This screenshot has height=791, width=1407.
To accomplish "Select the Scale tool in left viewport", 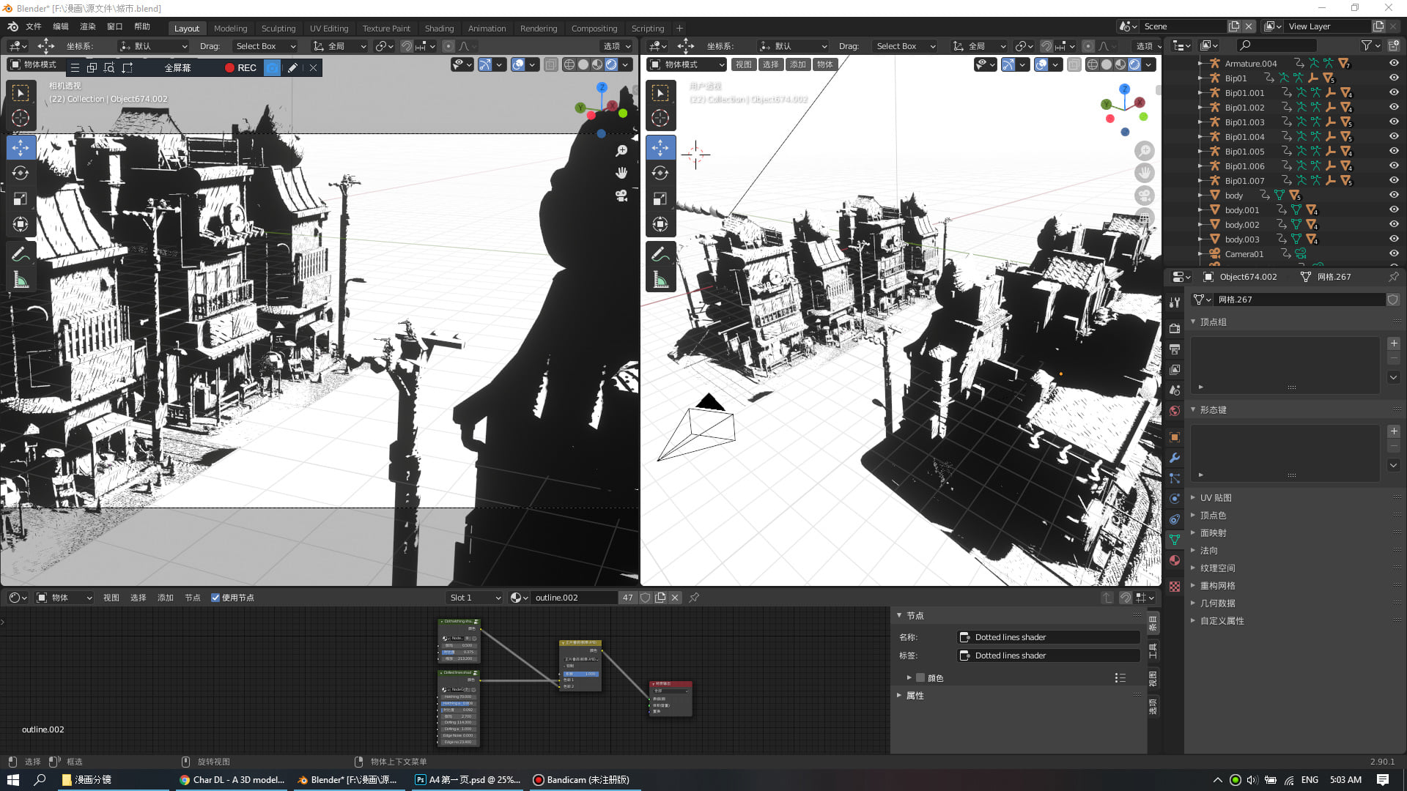I will tap(21, 198).
